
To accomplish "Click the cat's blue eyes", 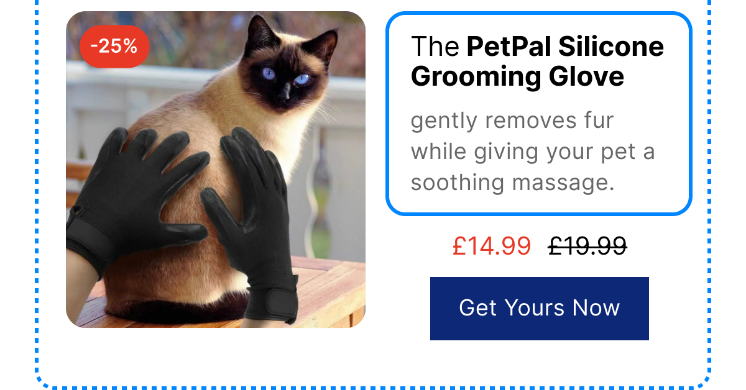I will tap(285, 76).
